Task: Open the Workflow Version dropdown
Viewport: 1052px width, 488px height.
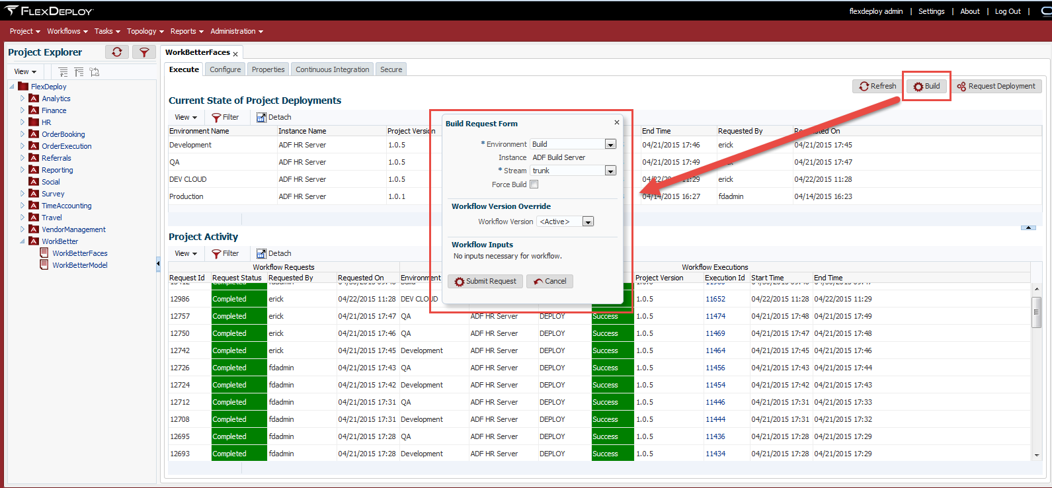Action: pyautogui.click(x=588, y=222)
